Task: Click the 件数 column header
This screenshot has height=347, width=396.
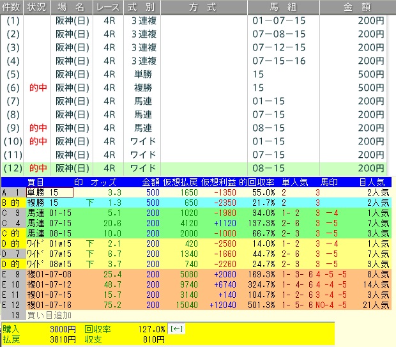Action: 13,7
